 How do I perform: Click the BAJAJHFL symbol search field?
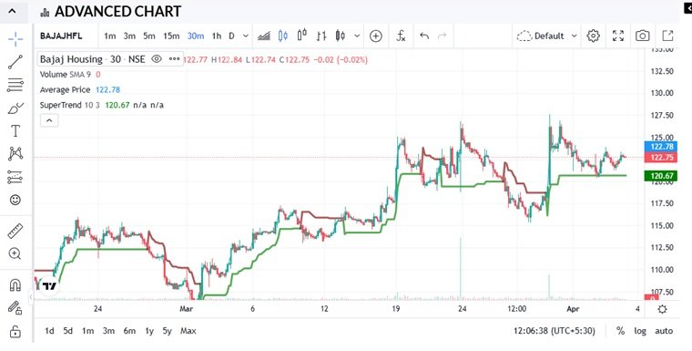pos(61,36)
